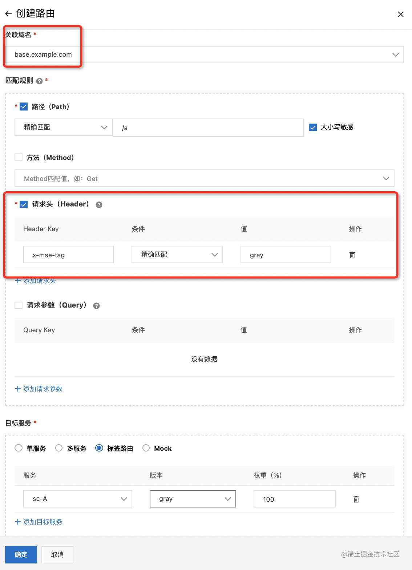Viewport: 412px width, 570px height.
Task: Select the Mock radio option
Action: [146, 448]
